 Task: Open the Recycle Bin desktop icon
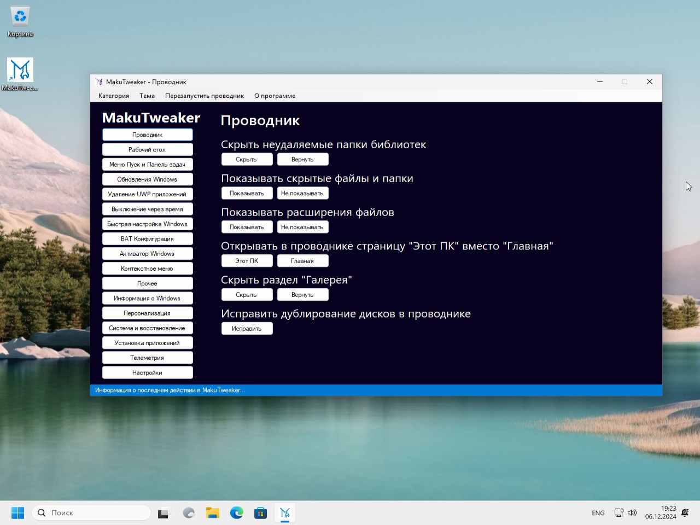(20, 22)
